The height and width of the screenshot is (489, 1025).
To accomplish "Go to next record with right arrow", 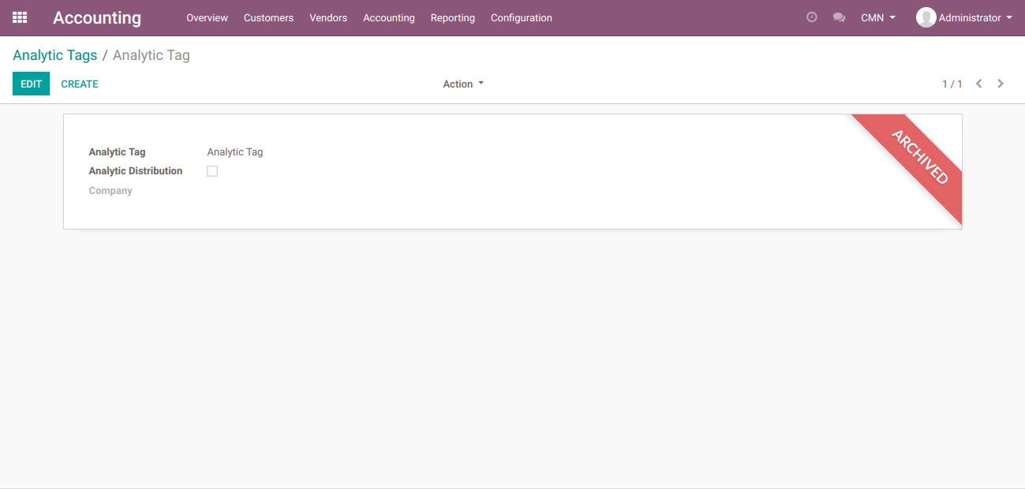I will click(1000, 83).
